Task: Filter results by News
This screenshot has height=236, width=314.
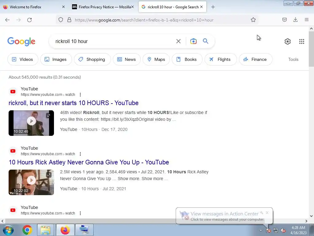Action: coord(127,59)
